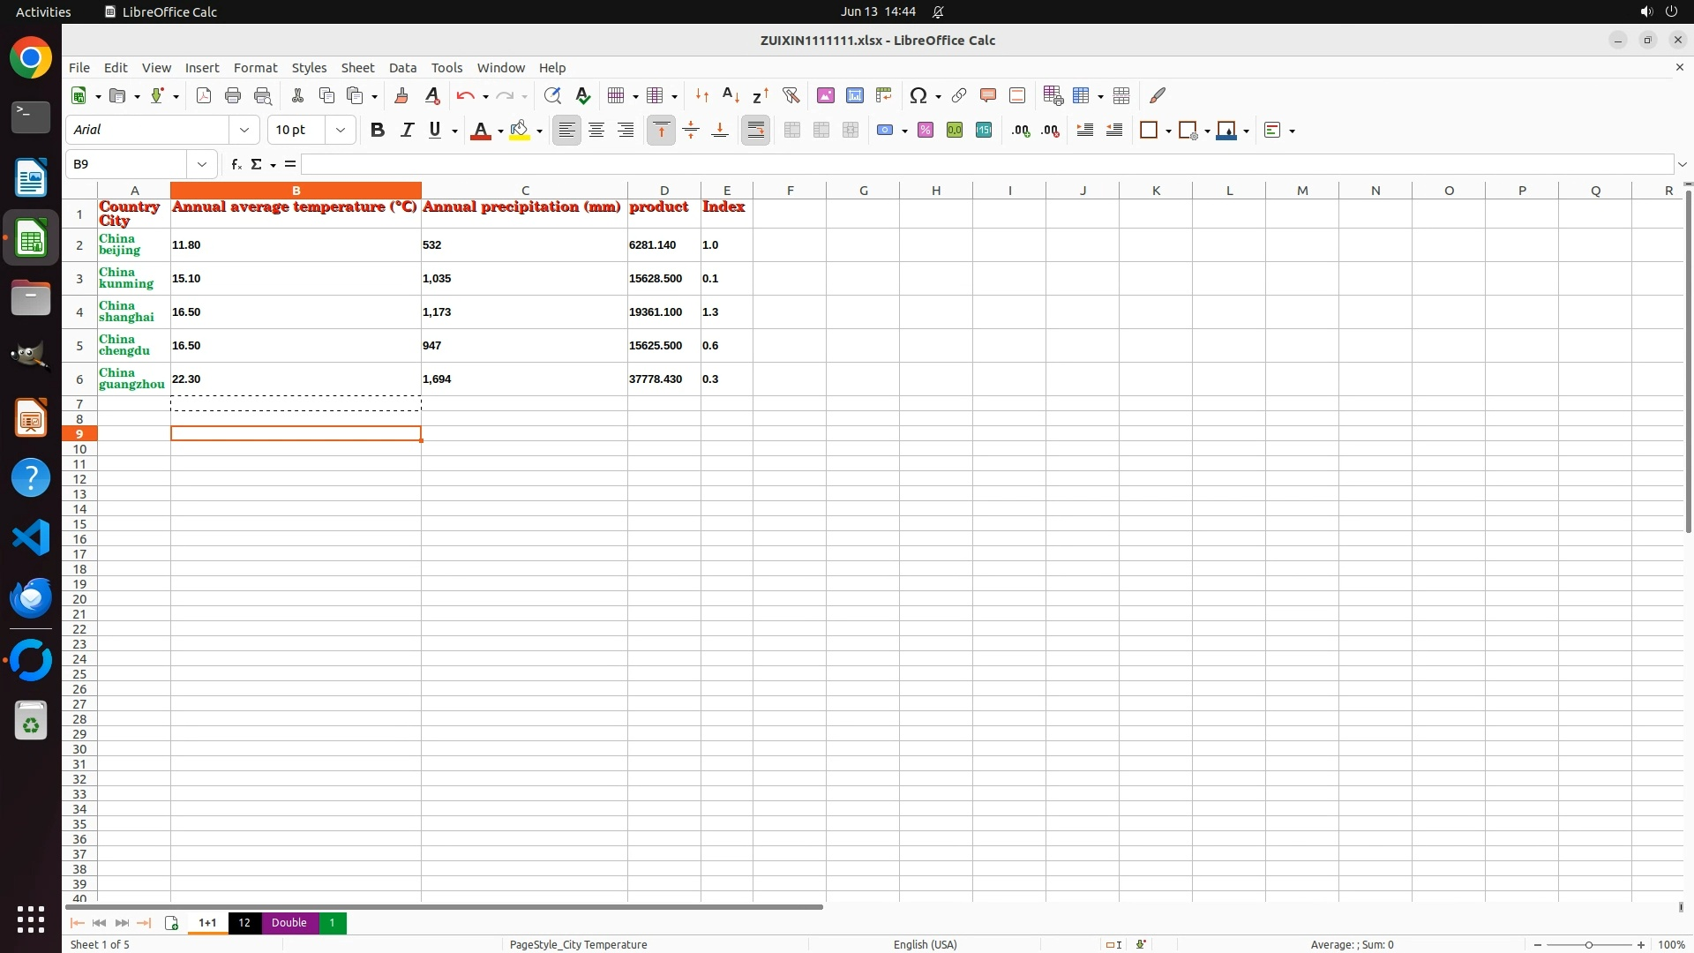1694x953 pixels.
Task: Open the Data menu
Action: [x=402, y=68]
